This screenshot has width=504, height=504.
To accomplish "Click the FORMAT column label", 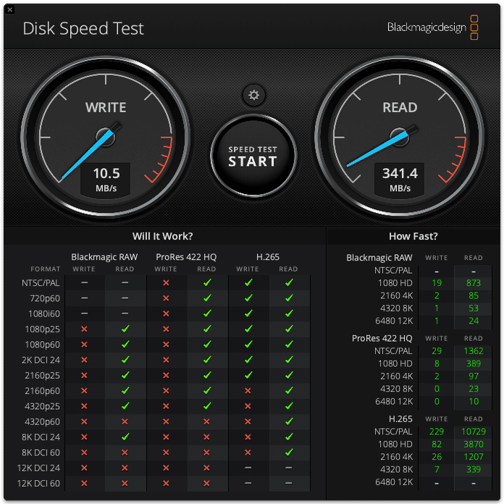I will (46, 269).
